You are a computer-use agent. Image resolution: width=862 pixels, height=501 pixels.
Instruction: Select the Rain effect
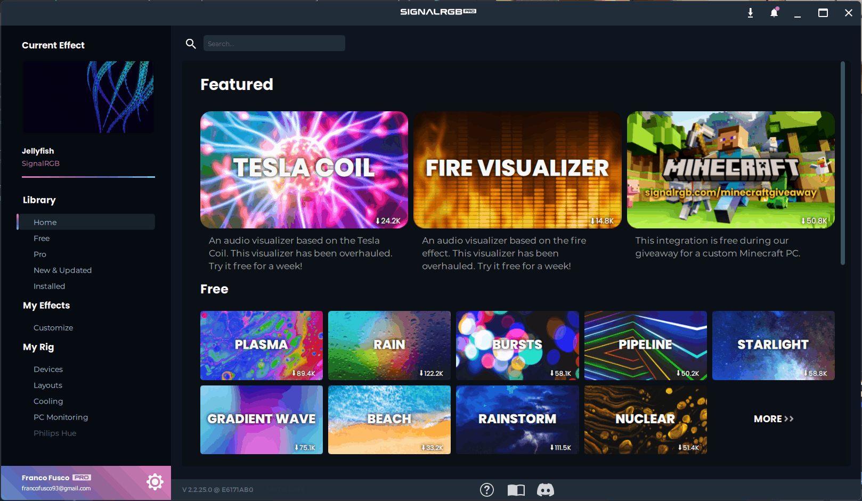(389, 345)
